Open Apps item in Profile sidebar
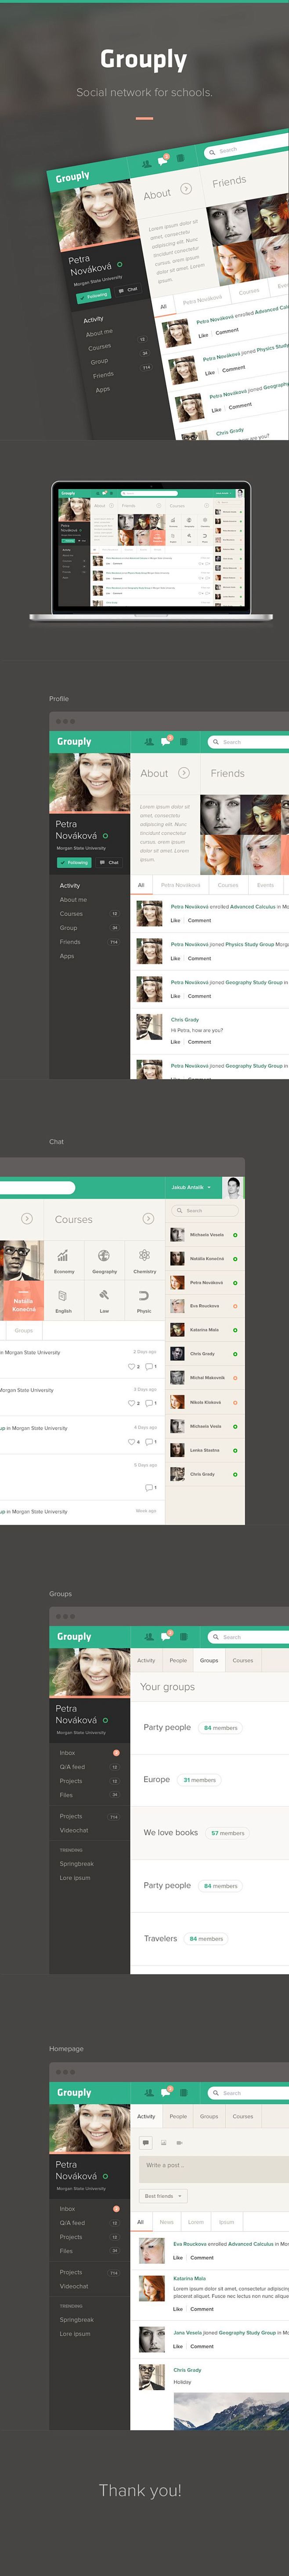Screen dimensions: 289x2576 (x=67, y=956)
